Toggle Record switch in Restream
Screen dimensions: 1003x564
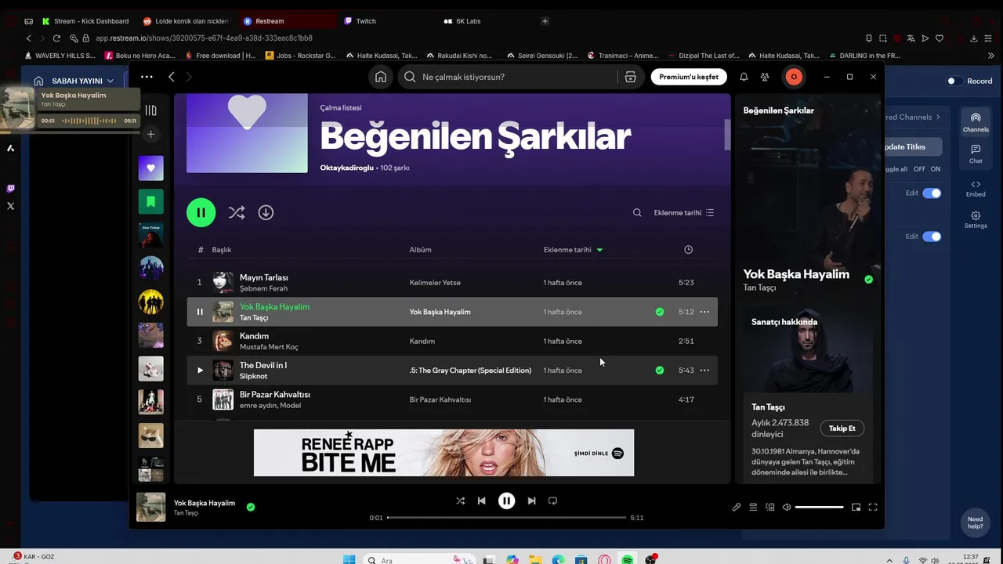tap(953, 81)
